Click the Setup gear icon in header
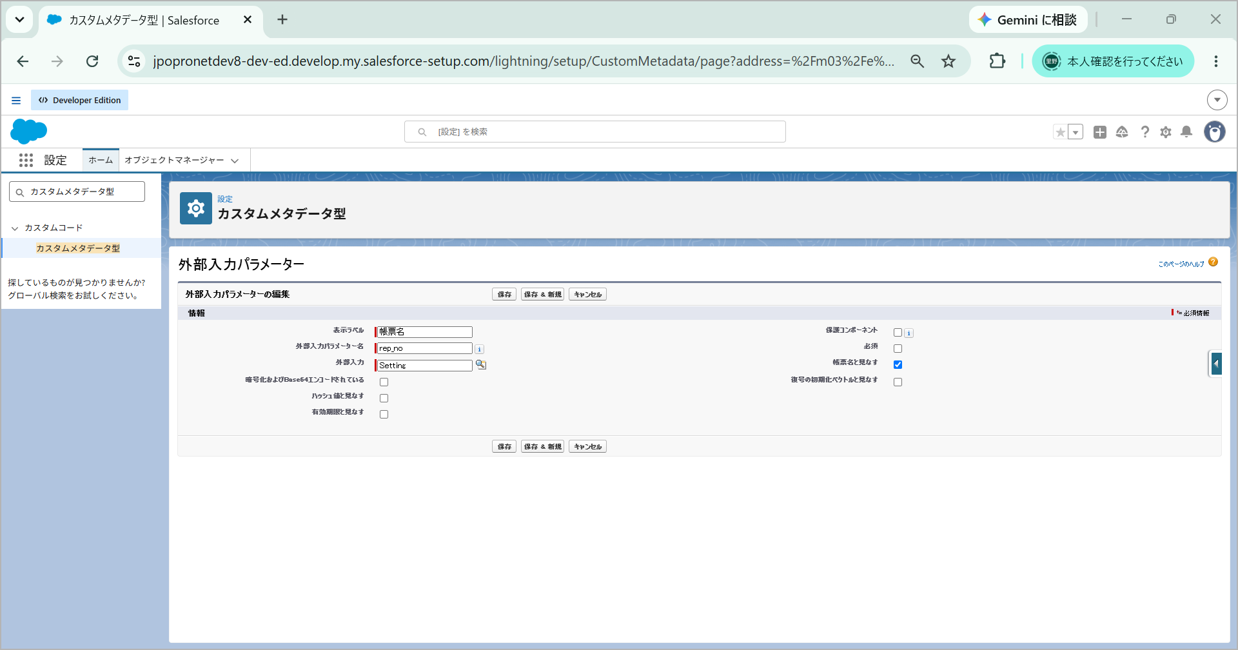Screen dimensions: 1238x650 (x=1166, y=132)
